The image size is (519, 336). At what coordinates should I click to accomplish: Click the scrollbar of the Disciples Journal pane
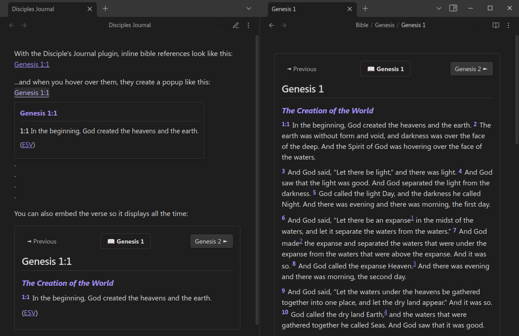click(257, 180)
